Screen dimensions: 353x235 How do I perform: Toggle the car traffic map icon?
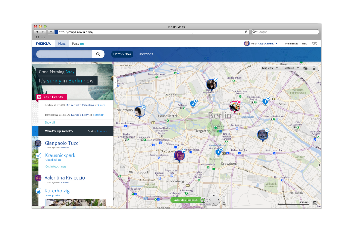tap(306, 68)
